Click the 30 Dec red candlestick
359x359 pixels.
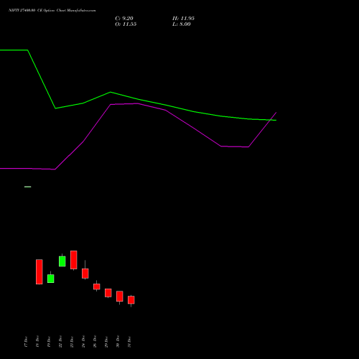[120, 297]
